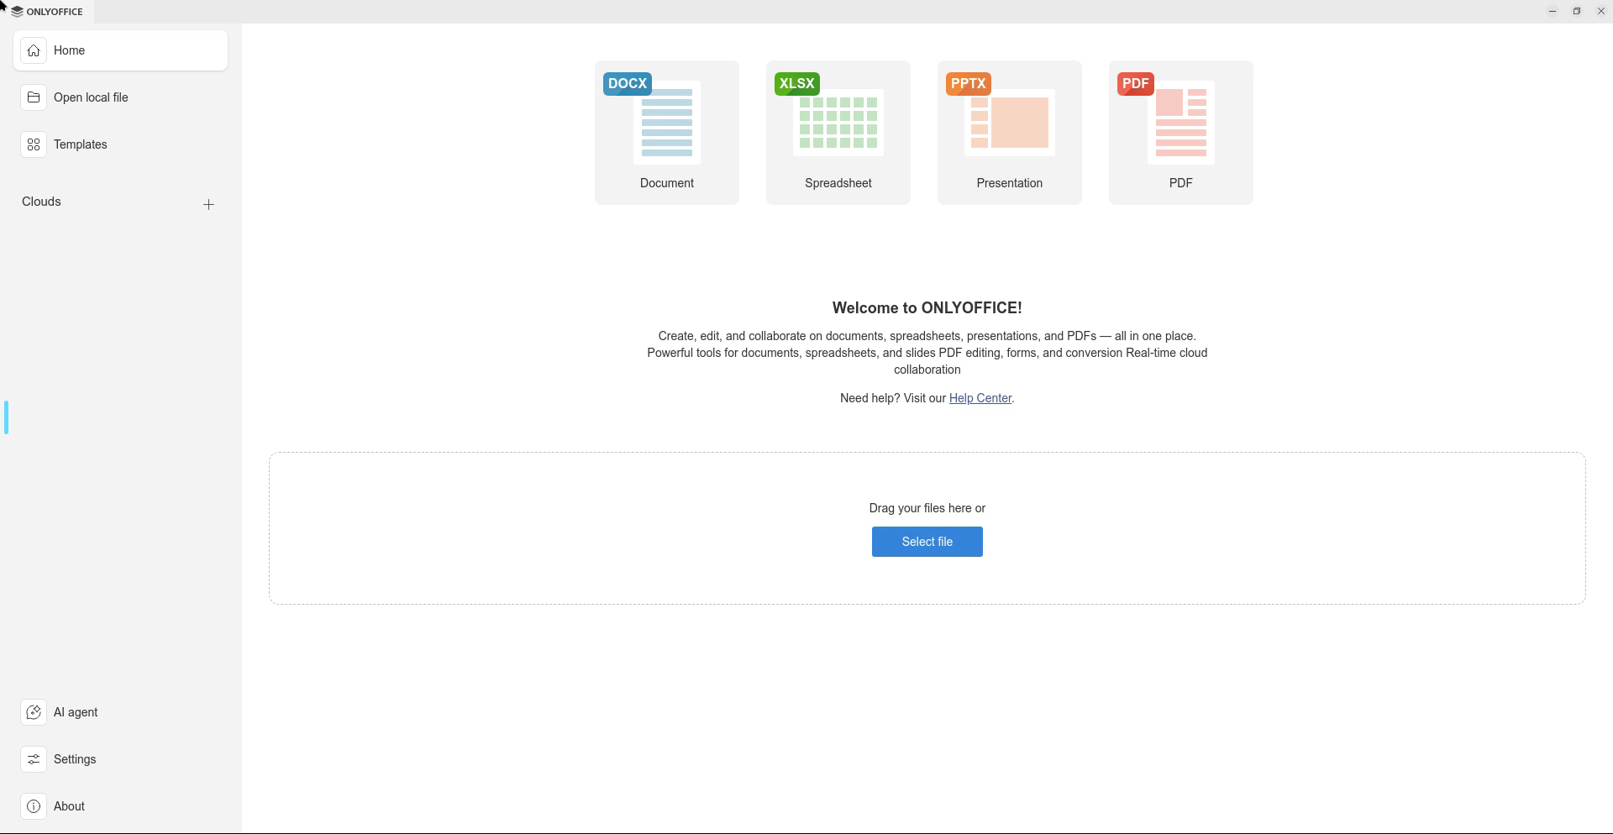Open Settings via the sliders icon
The height and width of the screenshot is (834, 1613).
34,759
